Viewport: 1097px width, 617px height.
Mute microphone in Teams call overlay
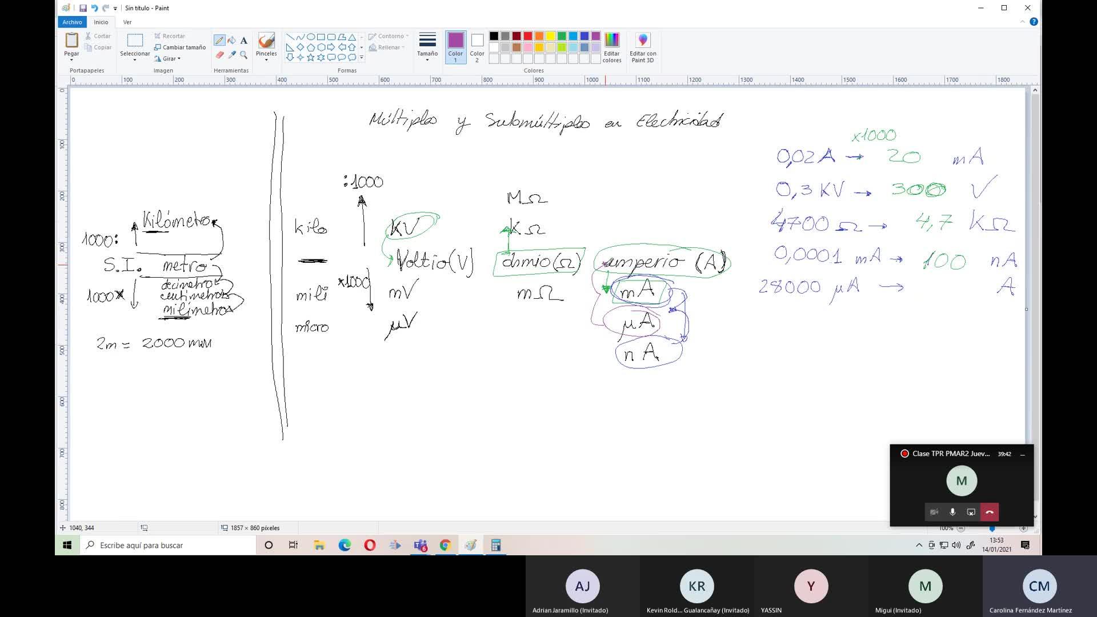point(952,512)
